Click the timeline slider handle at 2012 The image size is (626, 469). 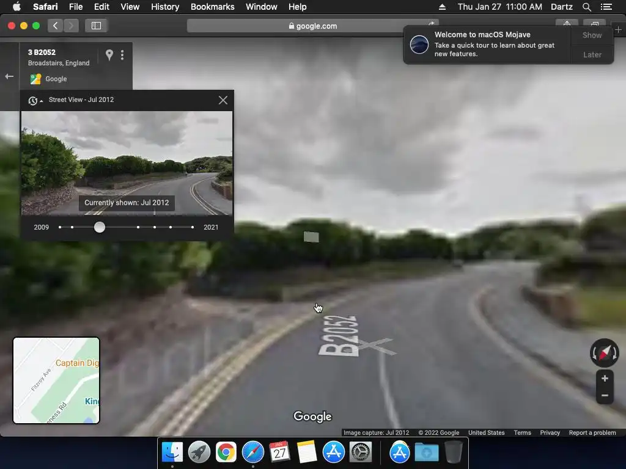click(100, 227)
